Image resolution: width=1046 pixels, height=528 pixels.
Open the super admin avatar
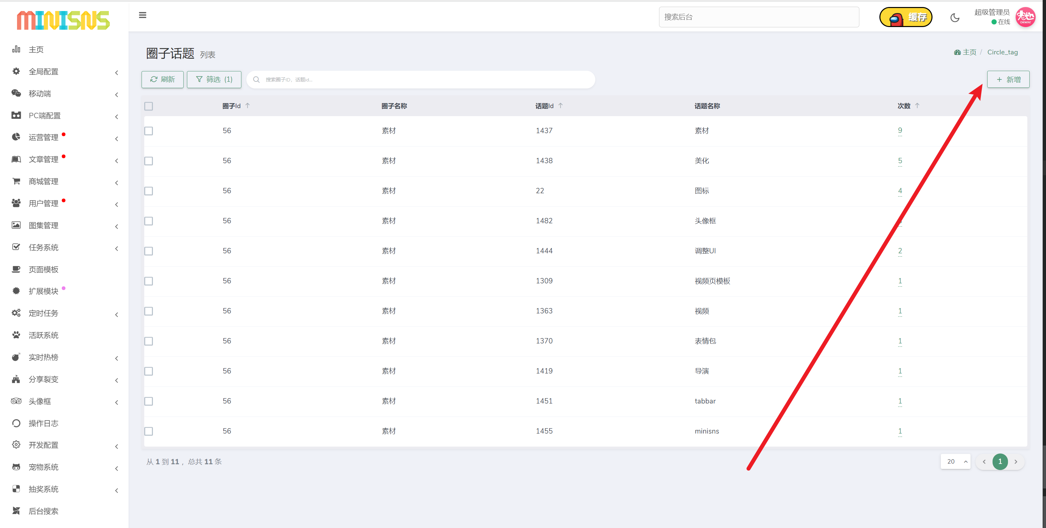tap(1025, 17)
